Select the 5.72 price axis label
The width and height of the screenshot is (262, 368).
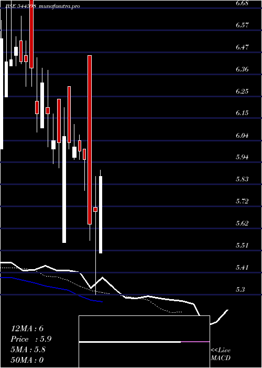pos(242,201)
